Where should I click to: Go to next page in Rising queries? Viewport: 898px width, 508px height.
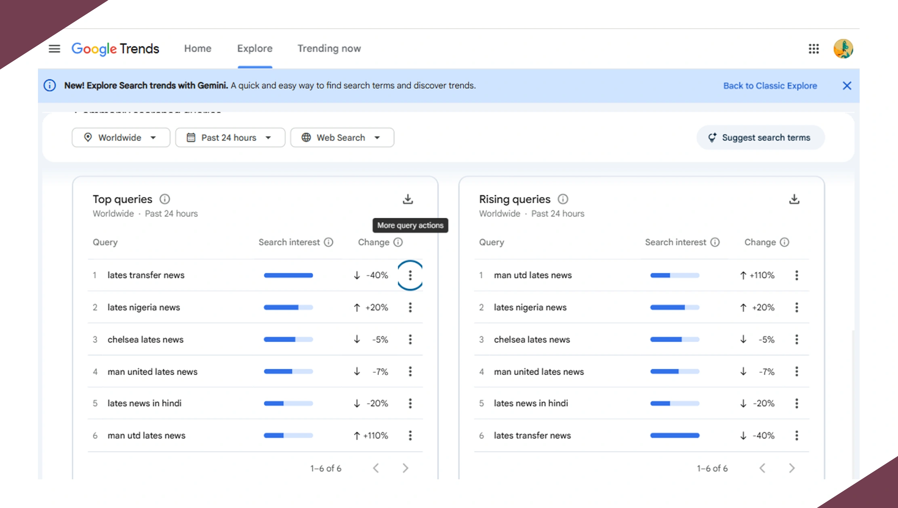pyautogui.click(x=792, y=468)
